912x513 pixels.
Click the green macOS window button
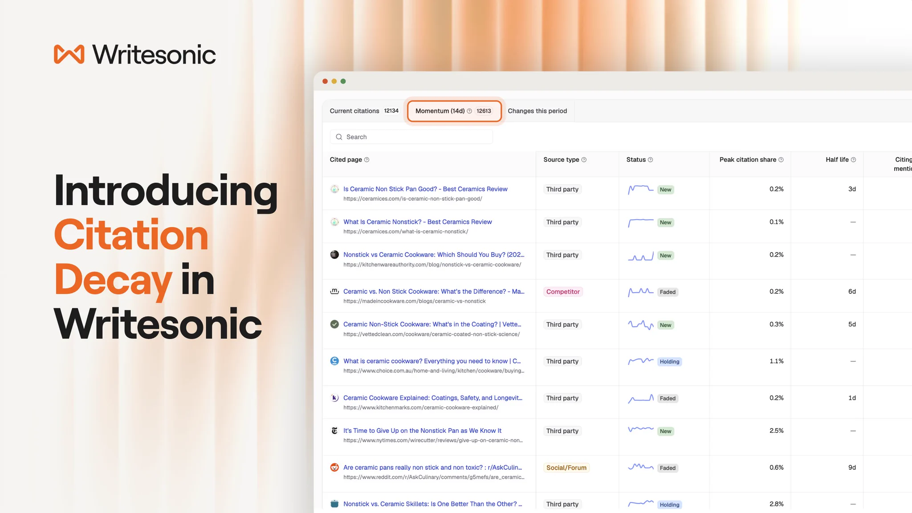point(343,81)
